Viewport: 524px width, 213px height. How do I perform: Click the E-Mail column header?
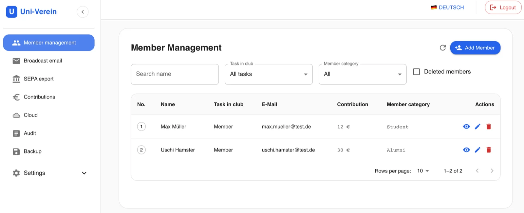(x=269, y=104)
